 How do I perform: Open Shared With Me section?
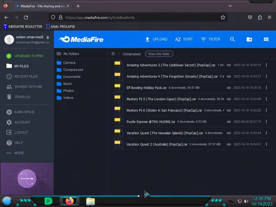(24, 87)
